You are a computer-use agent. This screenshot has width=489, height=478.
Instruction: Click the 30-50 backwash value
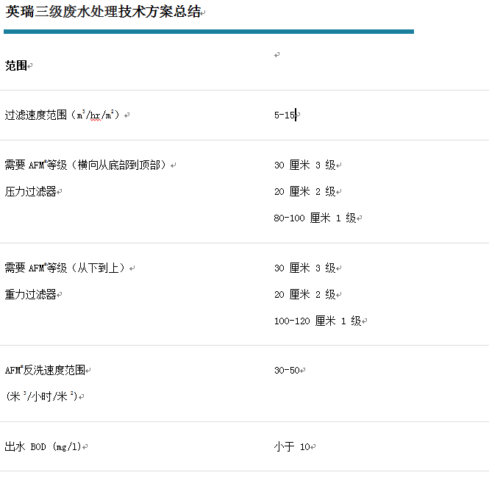pos(287,370)
